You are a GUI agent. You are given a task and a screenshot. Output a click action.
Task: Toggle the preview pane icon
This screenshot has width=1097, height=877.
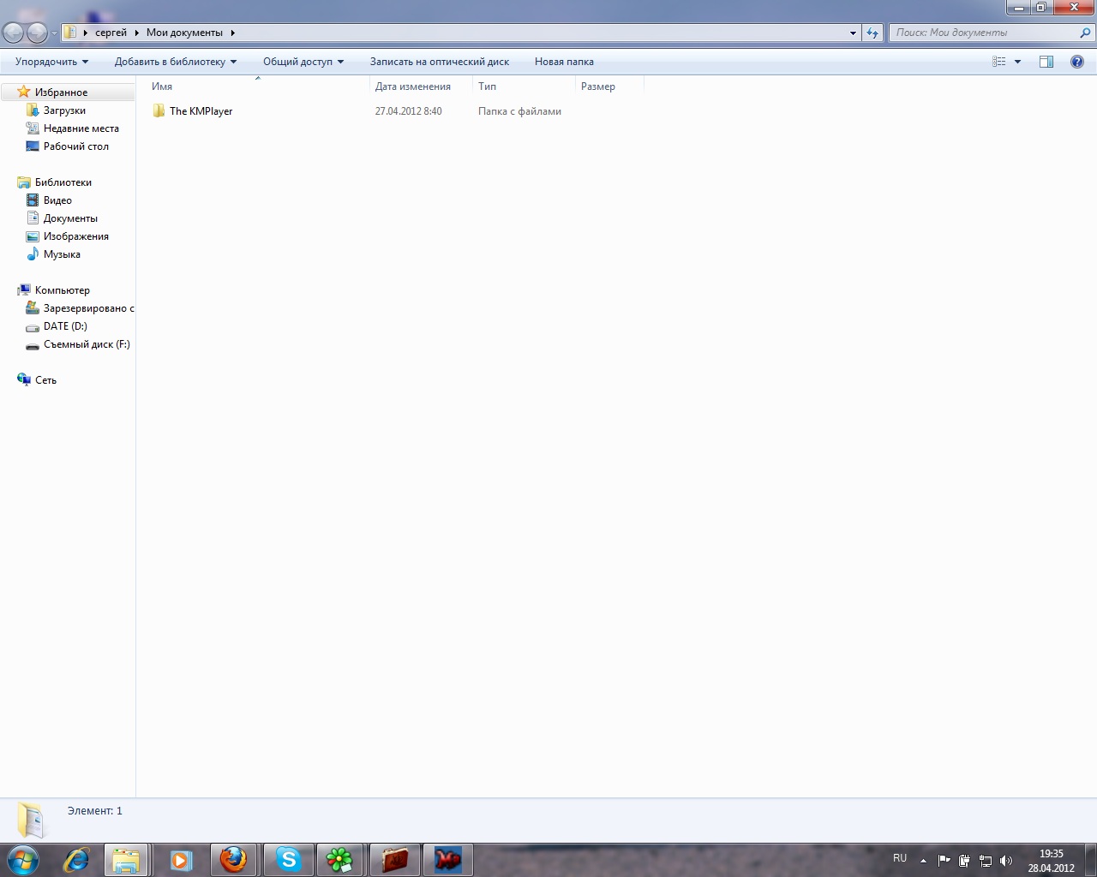coord(1046,62)
